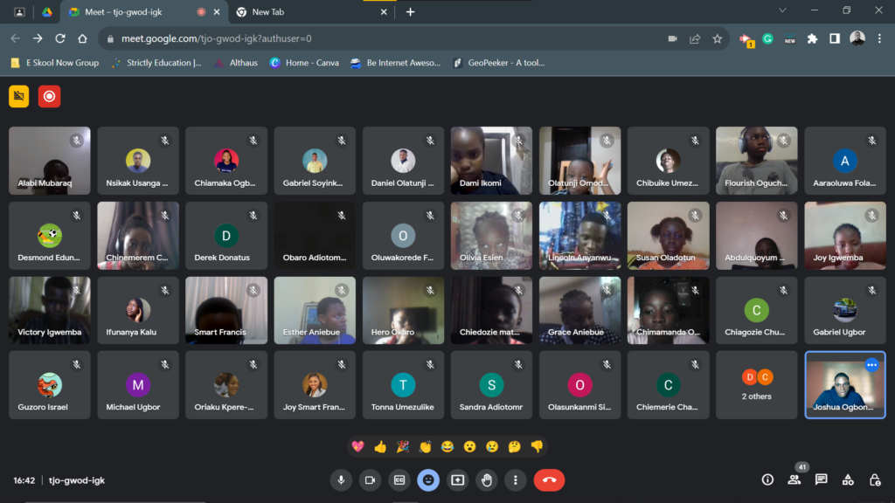Open the extensions puzzle icon
The width and height of the screenshot is (895, 503).
tap(812, 38)
